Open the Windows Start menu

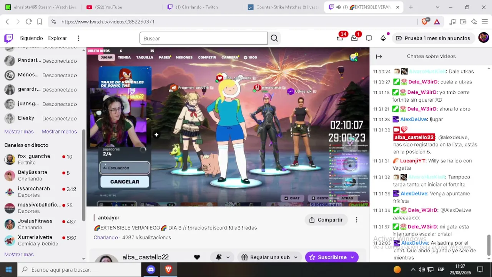(x=8, y=270)
